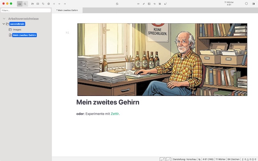The image size is (258, 161).
Task: Click the open workspace folder icon
Action: tap(33, 4)
